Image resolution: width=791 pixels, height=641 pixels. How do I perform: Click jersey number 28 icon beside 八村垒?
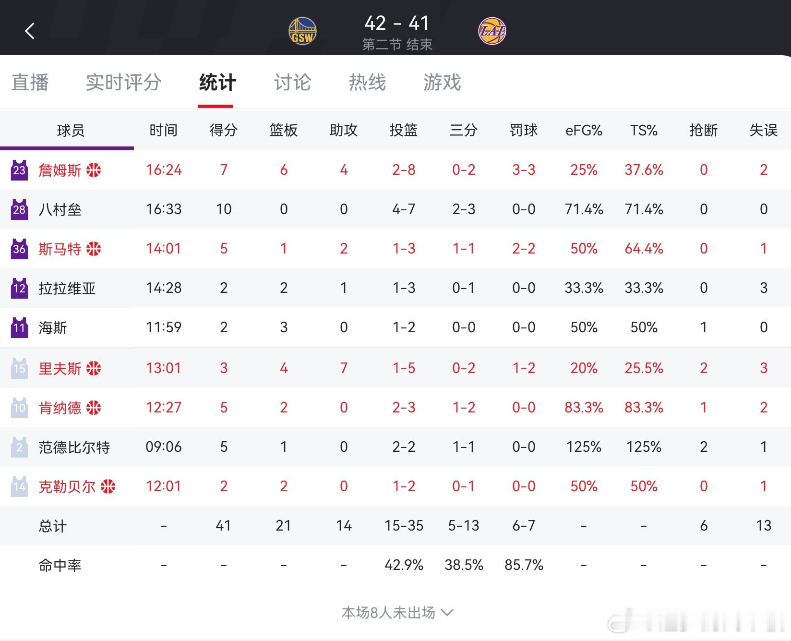click(x=19, y=209)
